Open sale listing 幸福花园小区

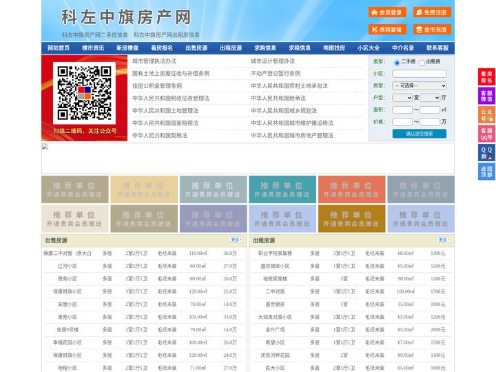[68, 342]
